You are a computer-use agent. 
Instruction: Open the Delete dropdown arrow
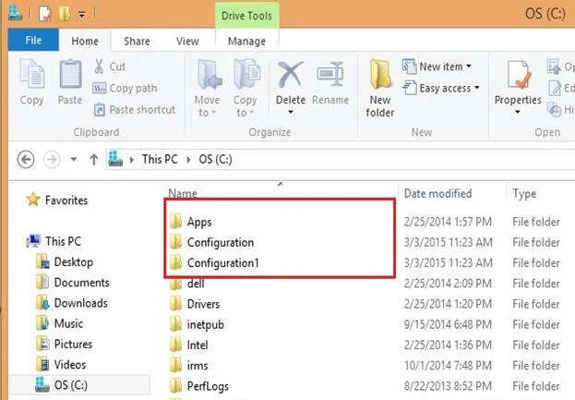tap(290, 112)
